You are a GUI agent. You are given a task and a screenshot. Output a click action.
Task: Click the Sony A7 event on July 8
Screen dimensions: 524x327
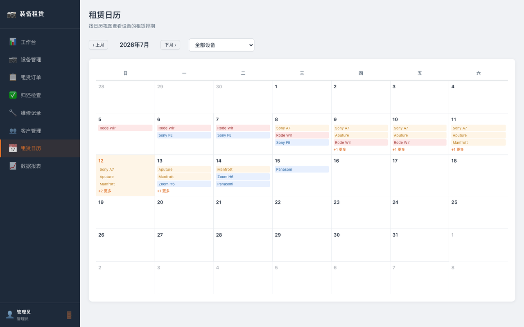302,128
